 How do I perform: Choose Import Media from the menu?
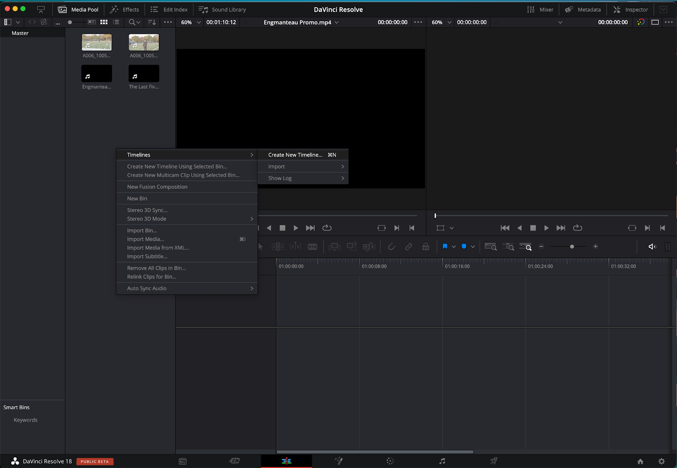(x=146, y=239)
